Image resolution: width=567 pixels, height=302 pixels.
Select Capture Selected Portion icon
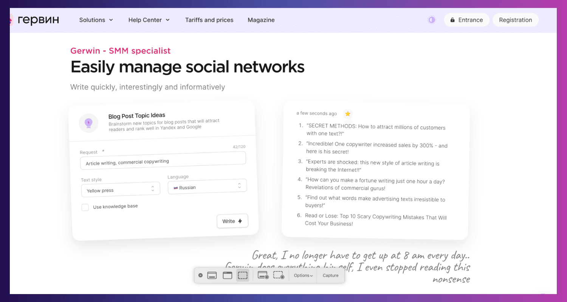(243, 276)
